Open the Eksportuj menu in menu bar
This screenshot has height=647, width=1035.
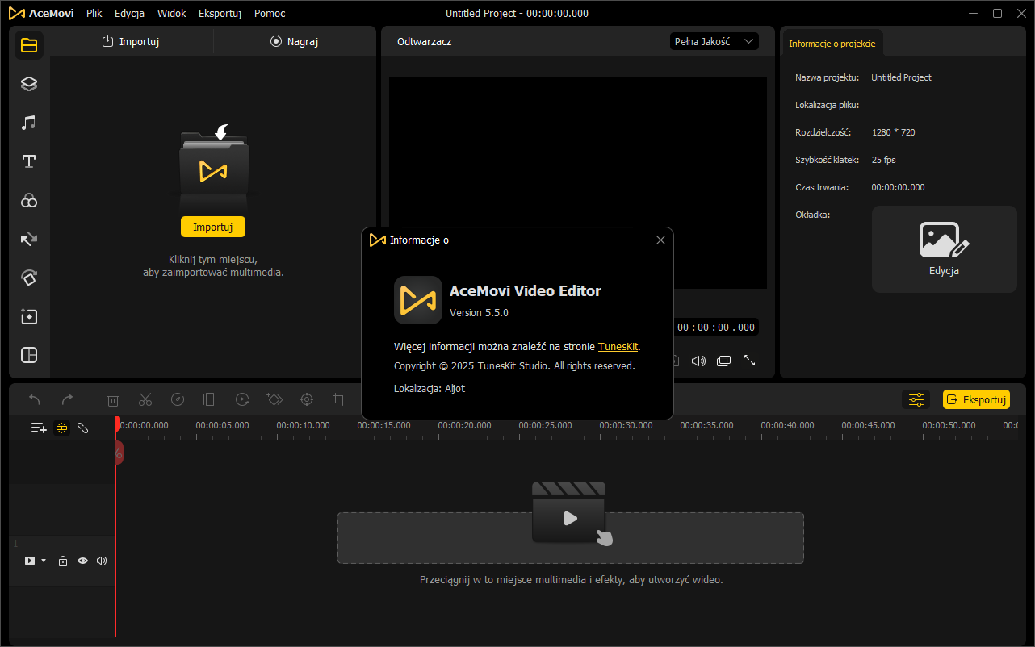coord(220,13)
